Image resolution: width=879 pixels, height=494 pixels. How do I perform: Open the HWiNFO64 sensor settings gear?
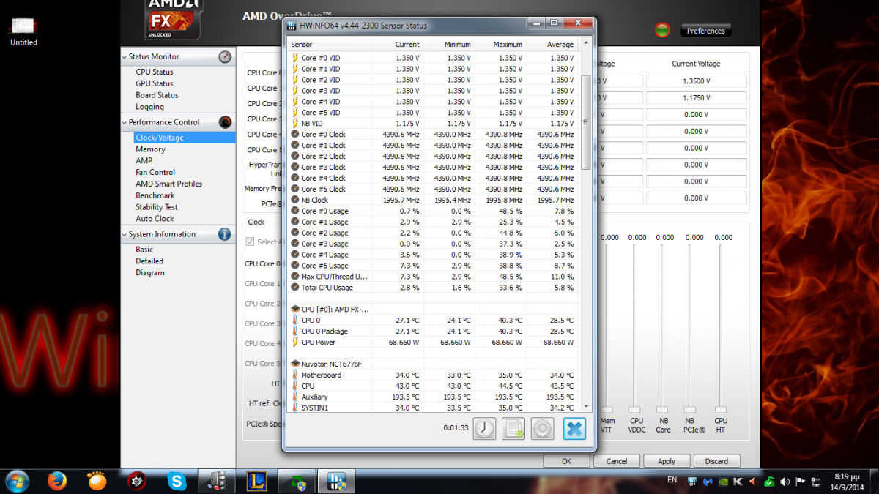click(x=542, y=428)
